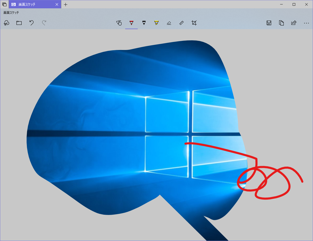Select the eraser tool

pos(169,23)
